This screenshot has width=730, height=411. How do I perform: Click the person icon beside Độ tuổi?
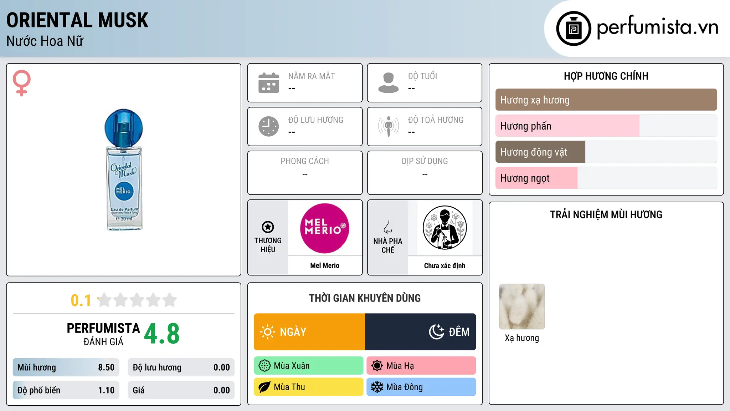(x=389, y=83)
